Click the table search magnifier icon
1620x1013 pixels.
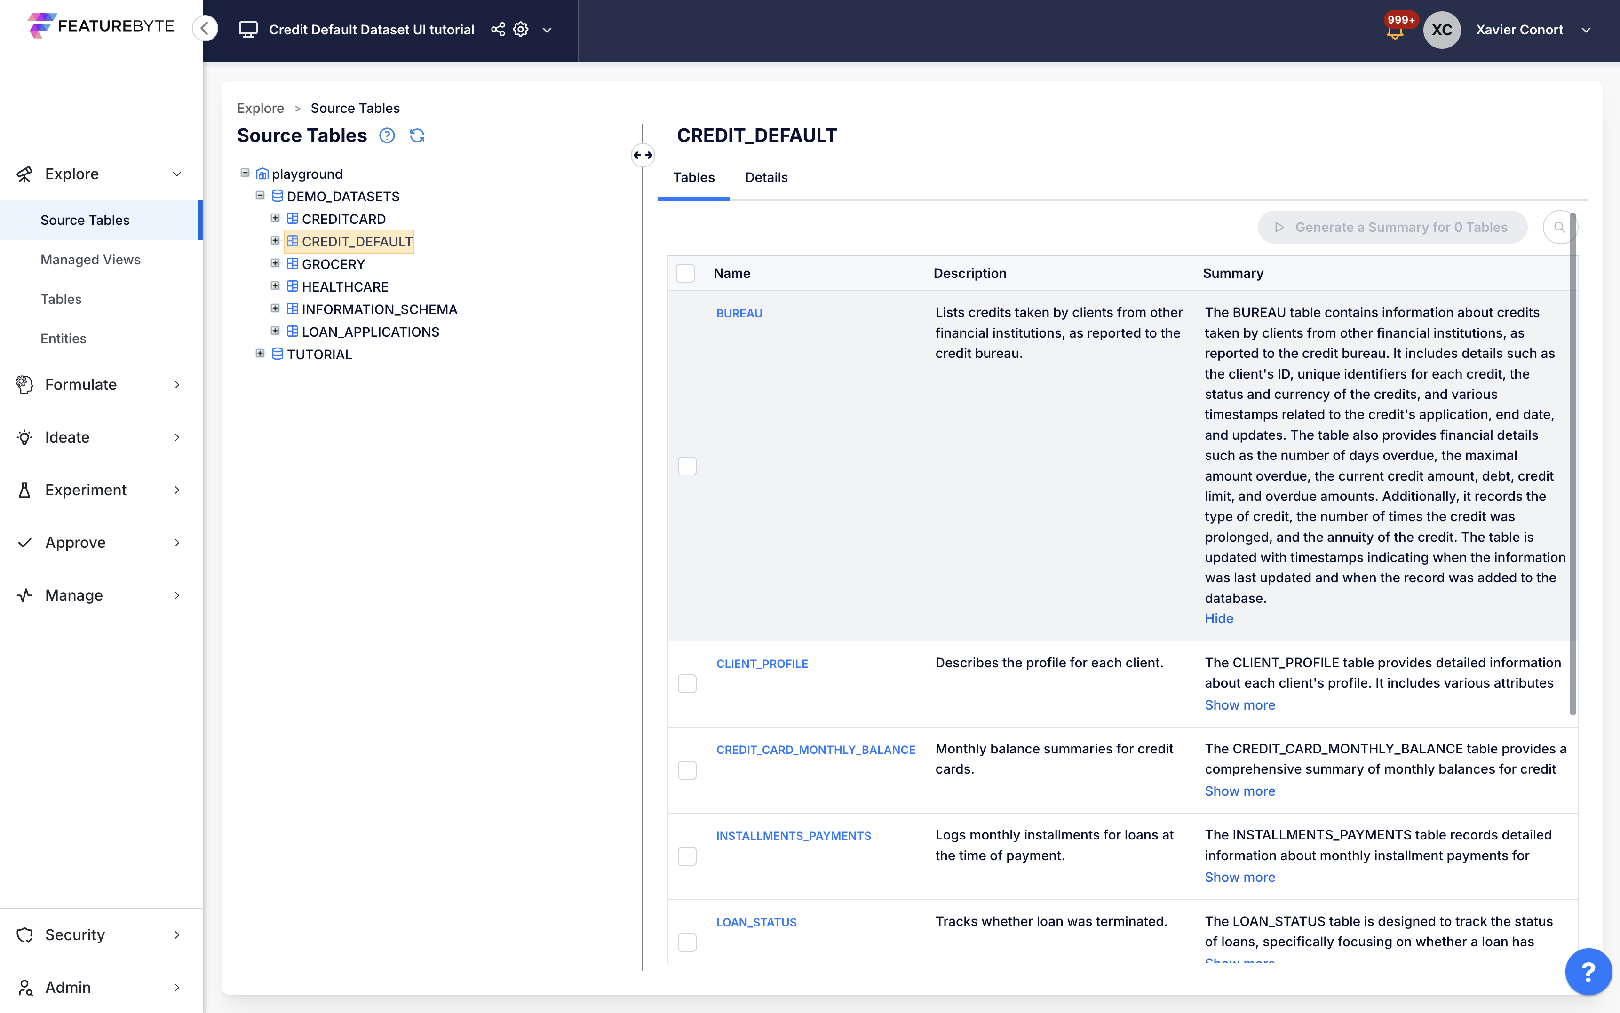click(1558, 227)
